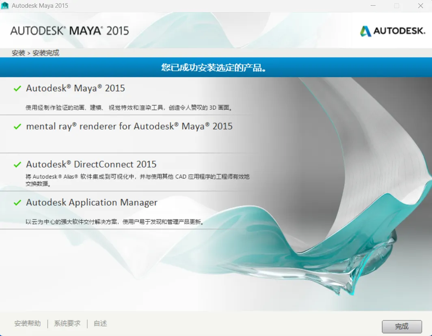Click the green checkmark beside Autodesk Maya 2015

pyautogui.click(x=17, y=88)
